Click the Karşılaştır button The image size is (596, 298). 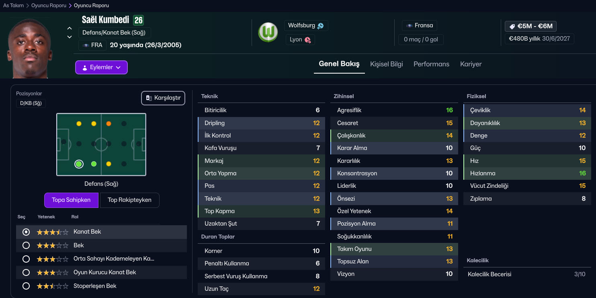tap(163, 98)
